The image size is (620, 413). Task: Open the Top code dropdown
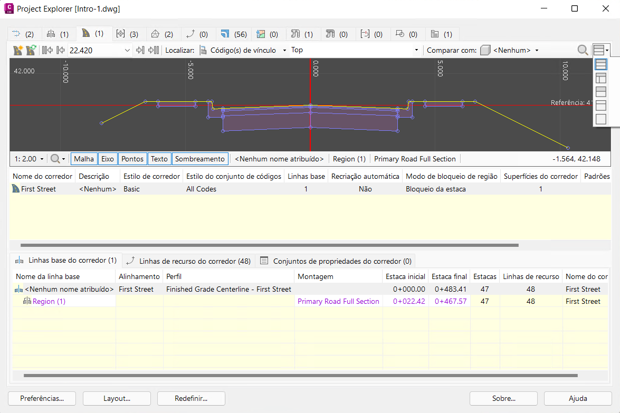tap(416, 50)
